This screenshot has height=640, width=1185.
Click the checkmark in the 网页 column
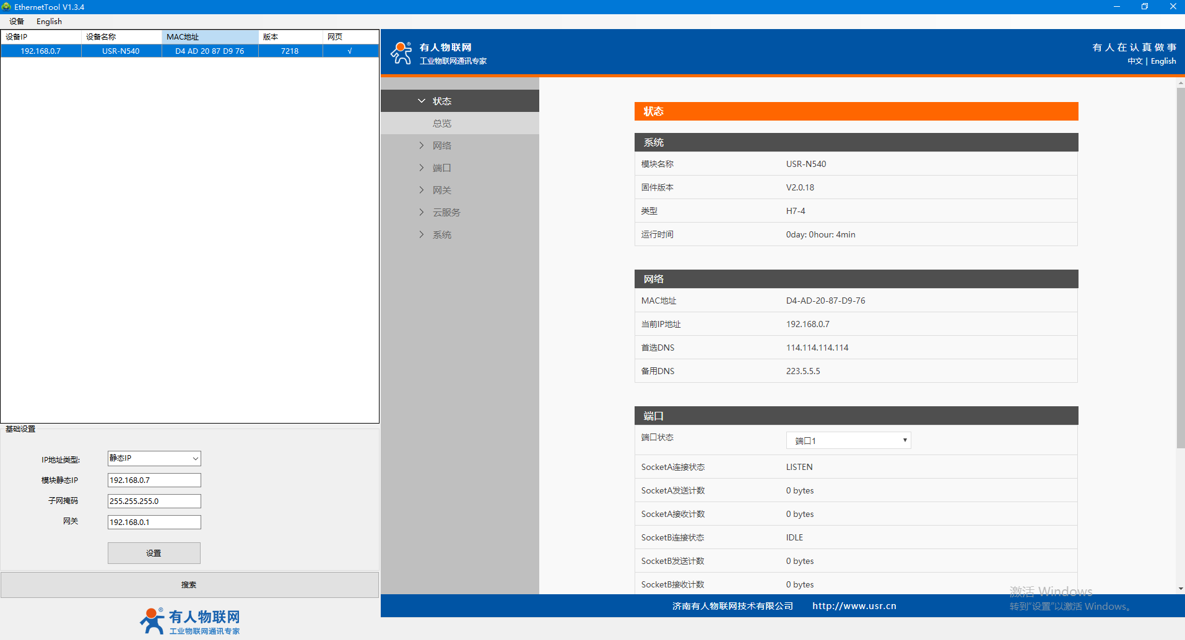pyautogui.click(x=350, y=51)
